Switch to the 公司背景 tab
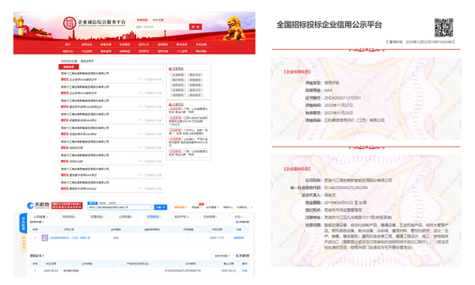 41,217
